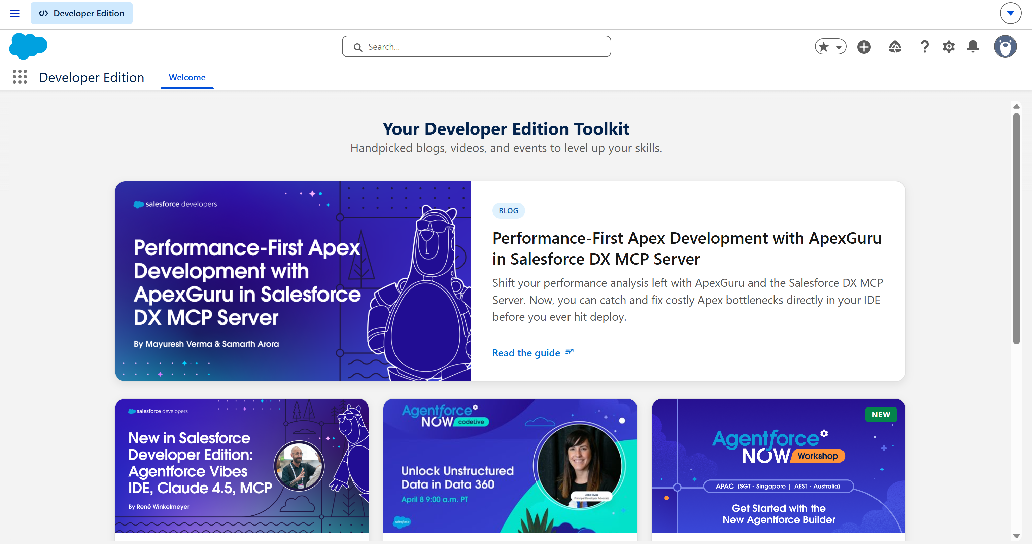
Task: Expand the top-right circular dropdown arrow
Action: [x=1010, y=13]
